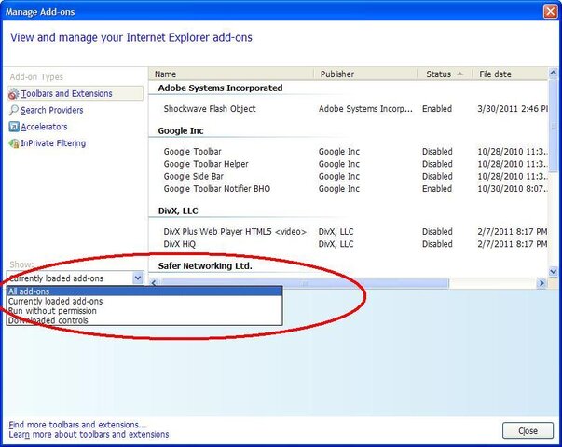Image resolution: width=562 pixels, height=447 pixels.
Task: Sort list by Publisher column header
Action: 365,74
